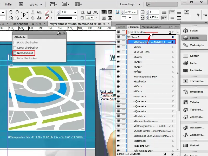This screenshot has height=156, width=208.
Task: Open the Farbfelder panel in dock
Action: [194, 70]
